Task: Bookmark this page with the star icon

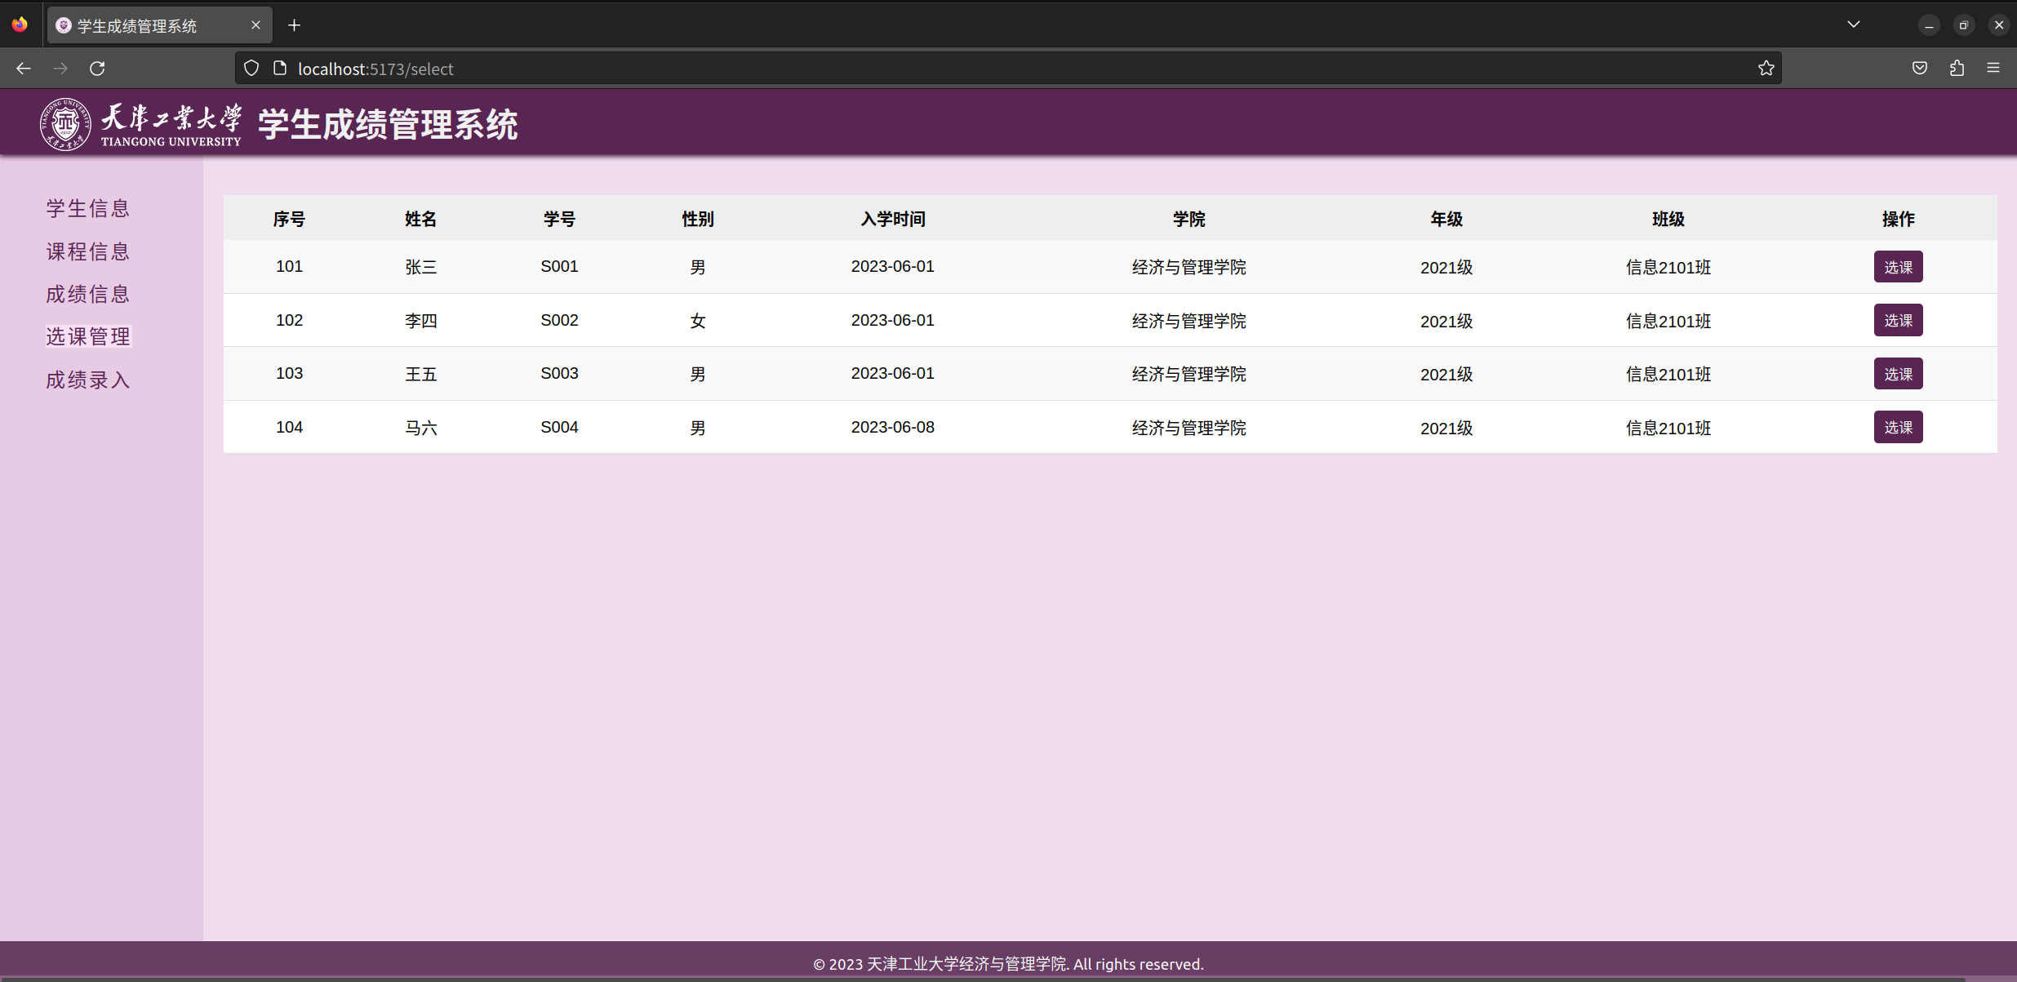Action: click(x=1766, y=69)
